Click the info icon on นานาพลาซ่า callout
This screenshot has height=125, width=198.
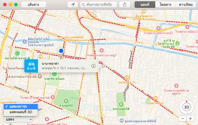click(x=93, y=66)
